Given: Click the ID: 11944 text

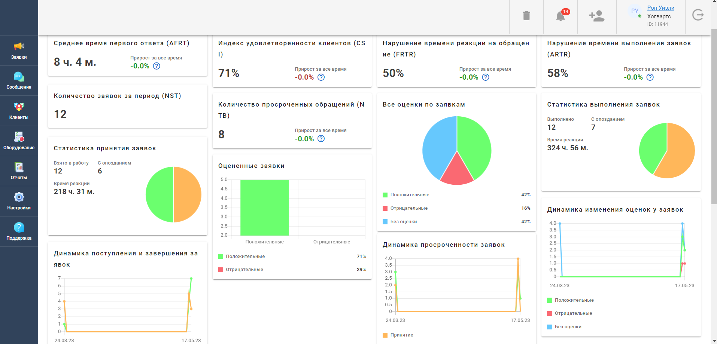Looking at the screenshot, I should pos(657,24).
